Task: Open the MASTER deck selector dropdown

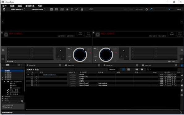Action: (114, 70)
